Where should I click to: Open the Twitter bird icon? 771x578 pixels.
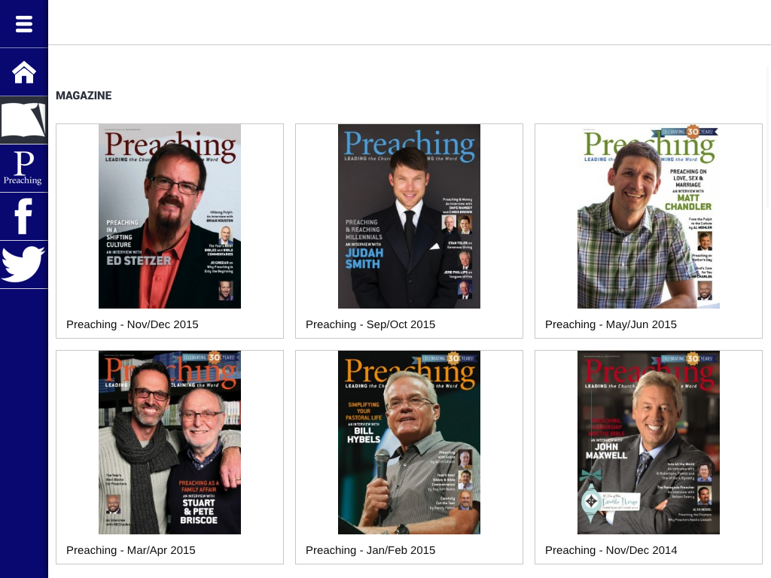point(24,264)
